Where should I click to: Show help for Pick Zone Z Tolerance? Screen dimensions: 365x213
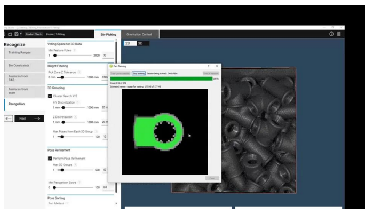pos(79,72)
